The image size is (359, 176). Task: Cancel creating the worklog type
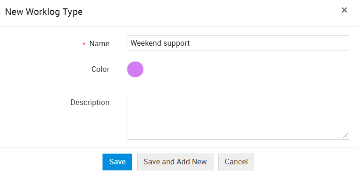click(236, 162)
